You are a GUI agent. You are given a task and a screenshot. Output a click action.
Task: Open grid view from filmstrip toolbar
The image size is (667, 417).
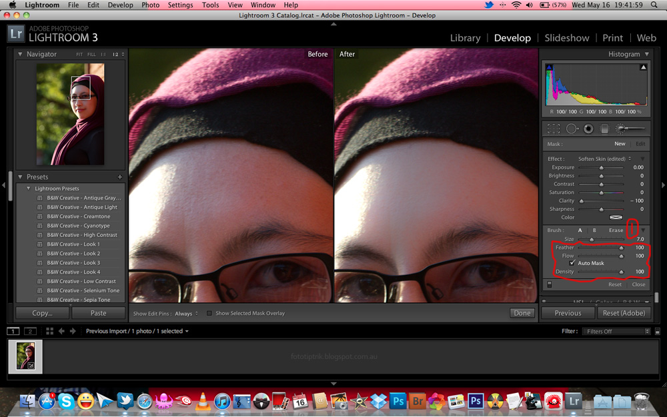point(50,331)
